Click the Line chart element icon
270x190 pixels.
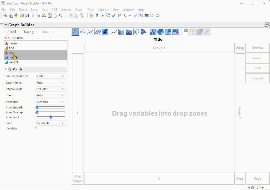coord(114,32)
